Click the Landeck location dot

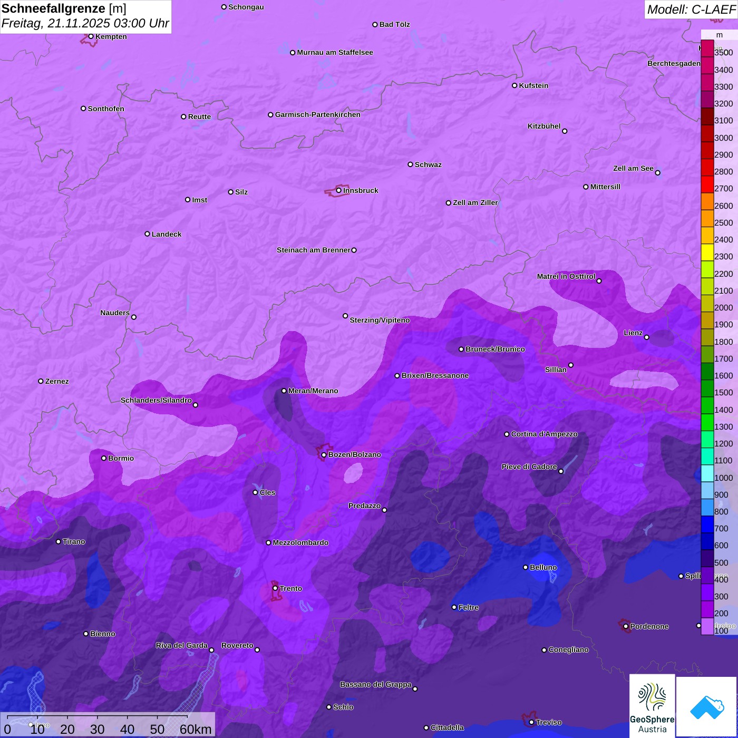(147, 234)
